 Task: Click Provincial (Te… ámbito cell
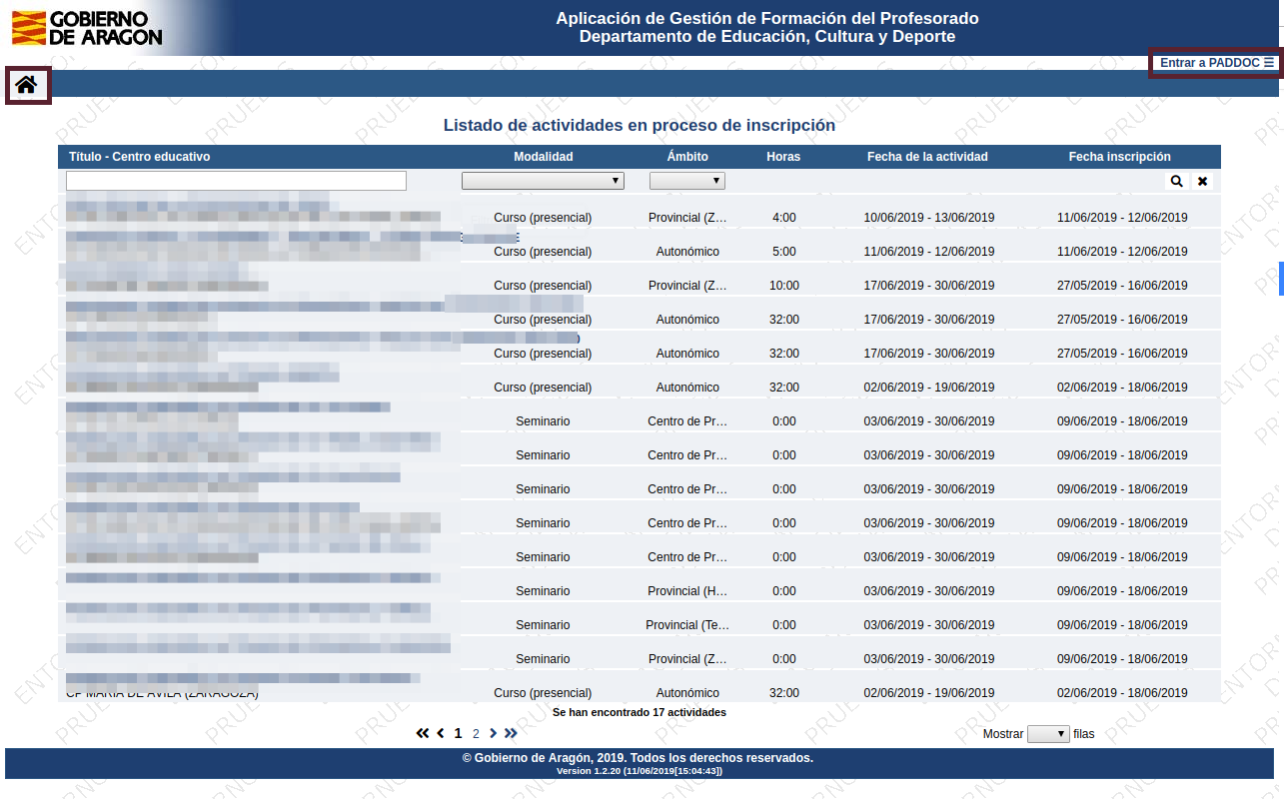pyautogui.click(x=687, y=625)
